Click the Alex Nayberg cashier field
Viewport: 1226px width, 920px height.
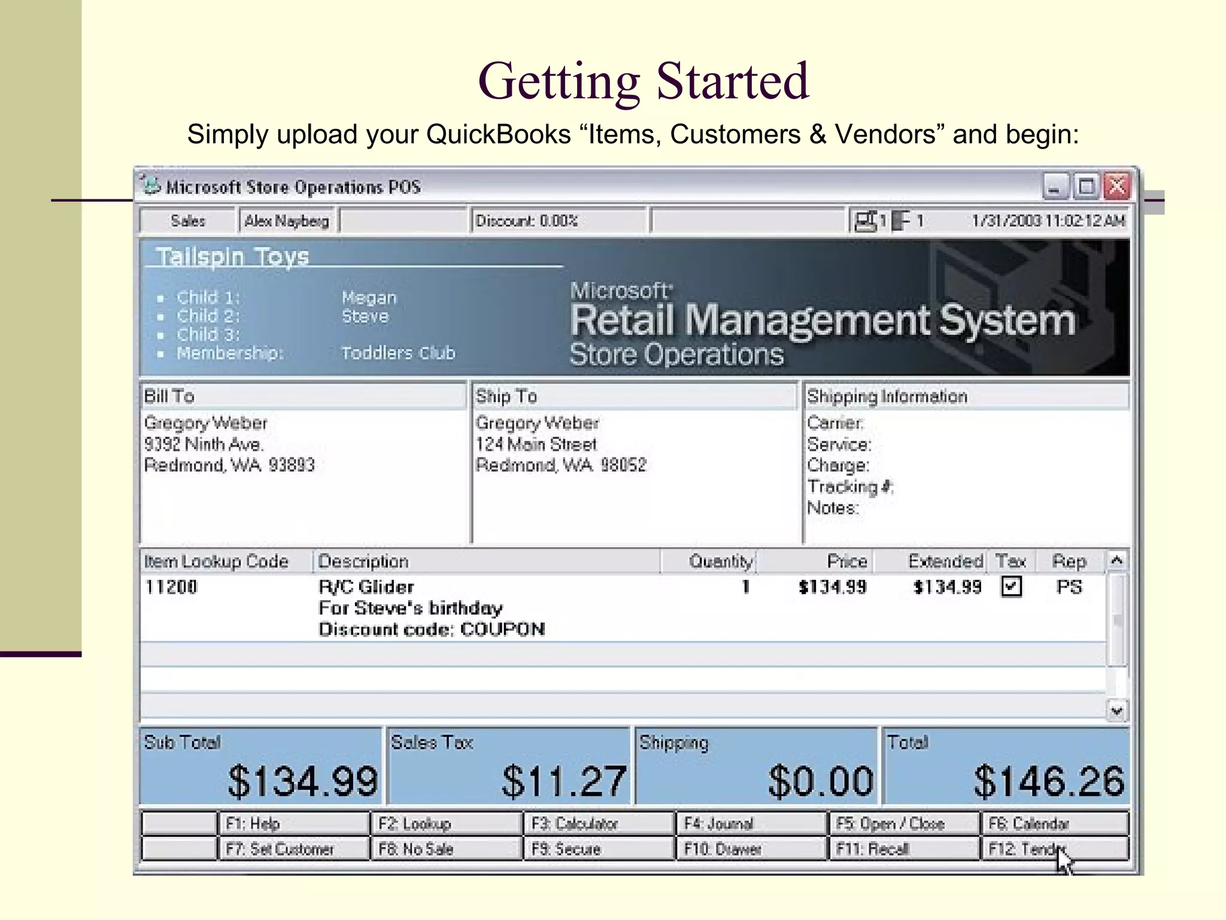[287, 220]
